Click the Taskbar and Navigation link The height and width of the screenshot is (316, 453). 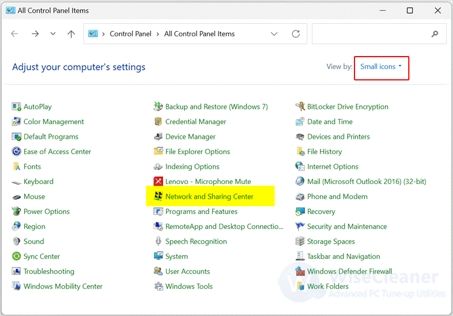[344, 256]
